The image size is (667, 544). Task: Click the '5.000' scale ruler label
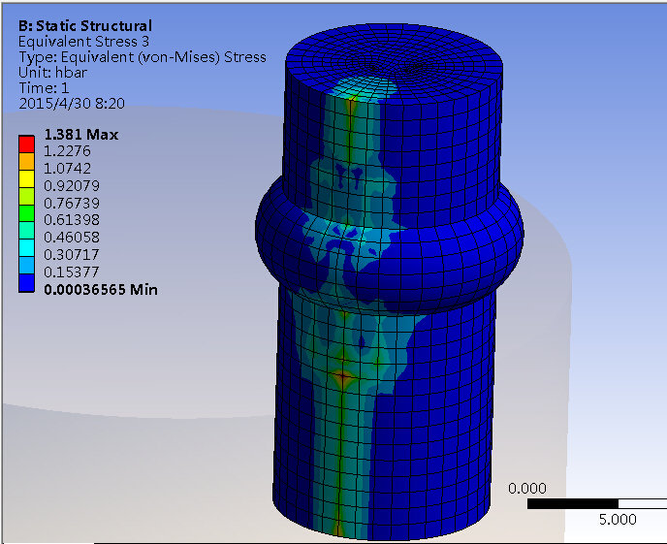(x=618, y=520)
